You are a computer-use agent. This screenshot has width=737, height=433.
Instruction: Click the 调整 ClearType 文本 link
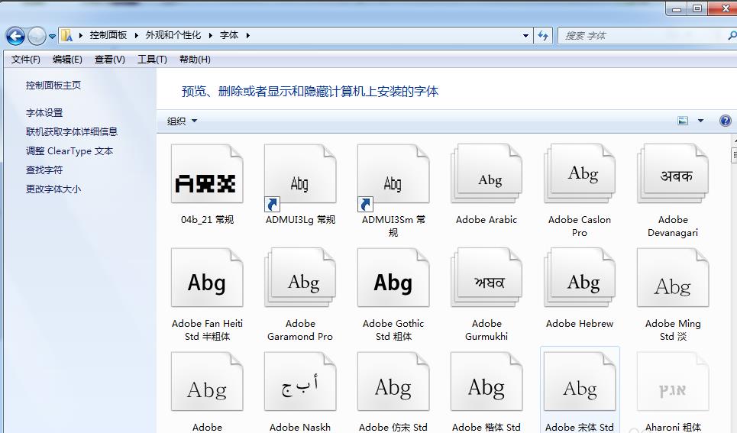(69, 150)
